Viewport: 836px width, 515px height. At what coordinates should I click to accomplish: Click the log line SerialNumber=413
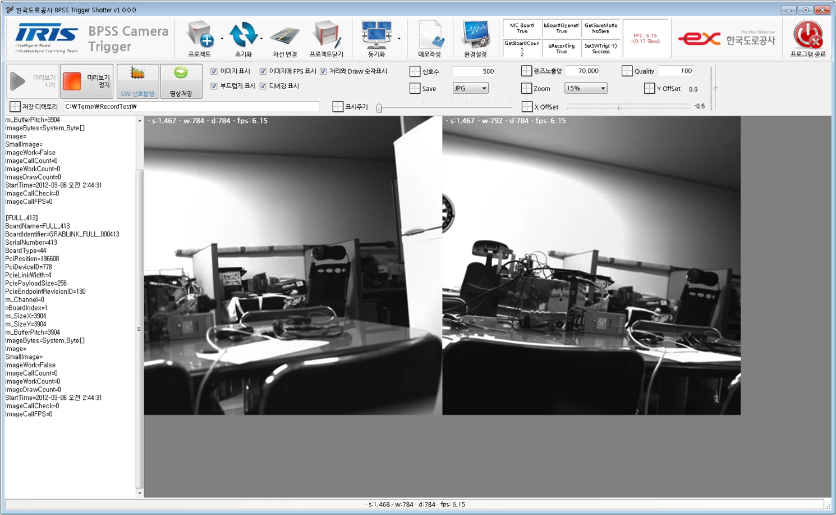[x=31, y=243]
